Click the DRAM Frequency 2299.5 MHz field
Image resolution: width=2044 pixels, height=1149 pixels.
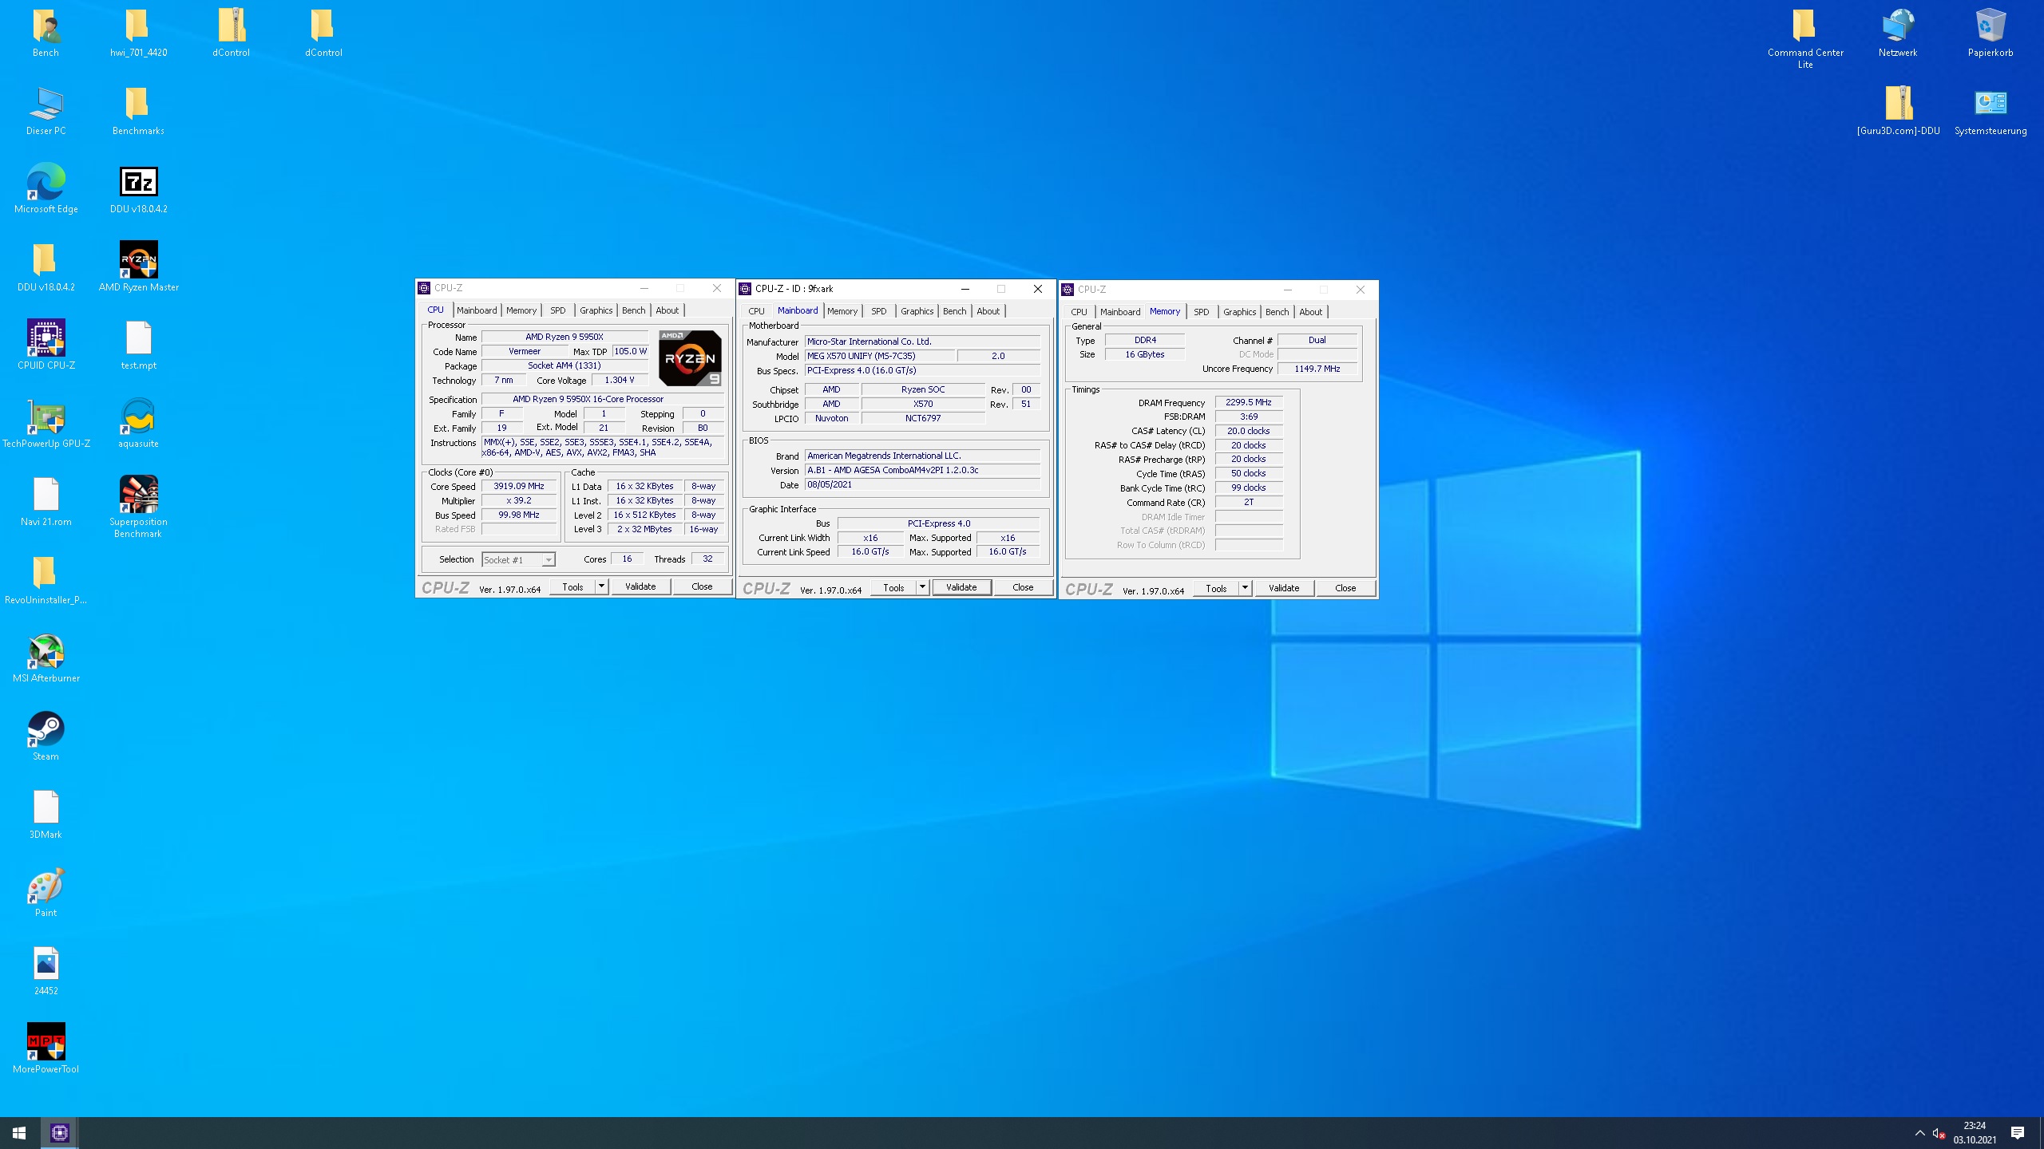coord(1249,402)
